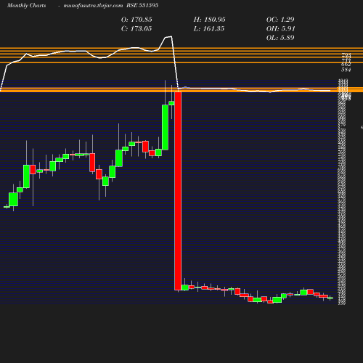Viewport: 363px width, 363px height.
Task: Click the close value "C: 173.05"
Action: point(136,29)
